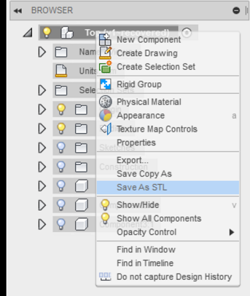250x296 pixels.
Task: Toggle visibility lightbulb of the root component
Action: pyautogui.click(x=47, y=33)
